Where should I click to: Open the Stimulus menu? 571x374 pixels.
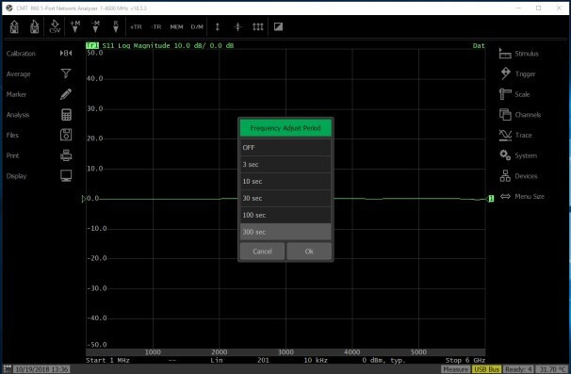coord(527,54)
